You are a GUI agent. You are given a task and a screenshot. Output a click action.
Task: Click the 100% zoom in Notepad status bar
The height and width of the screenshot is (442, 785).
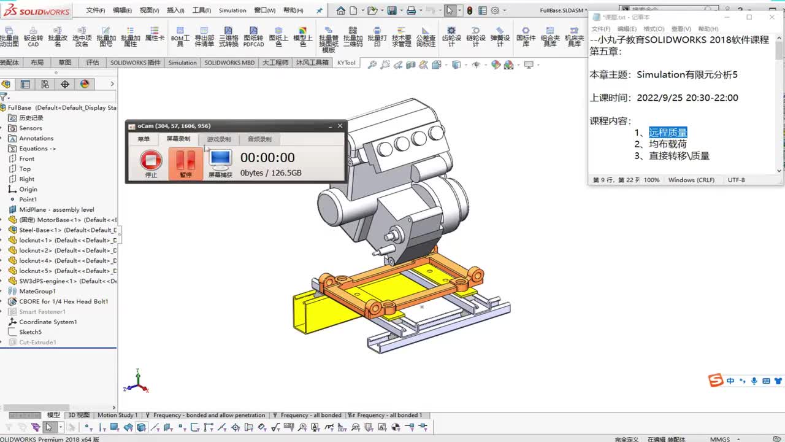tap(652, 180)
